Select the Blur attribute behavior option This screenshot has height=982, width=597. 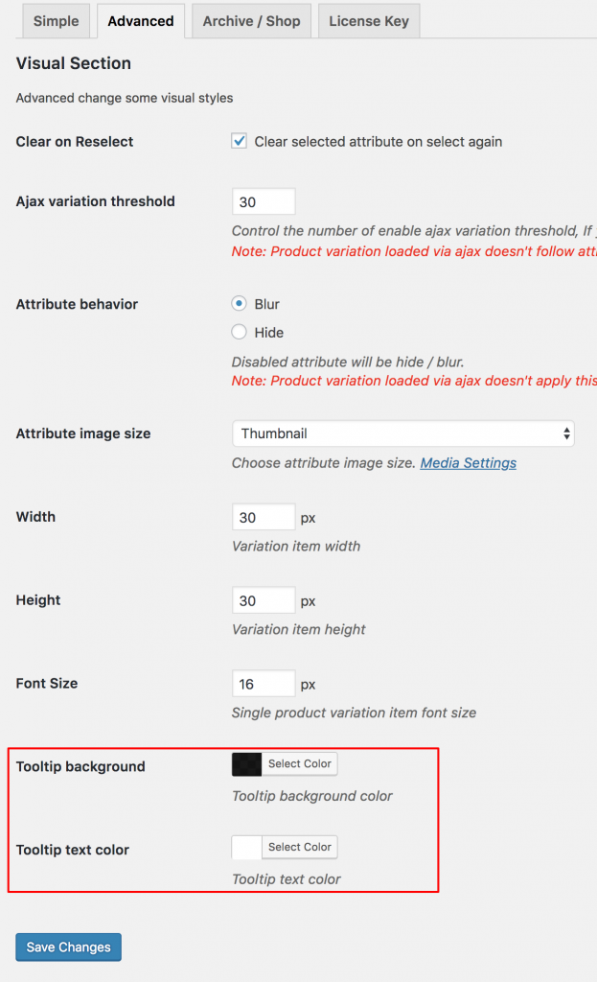pyautogui.click(x=239, y=304)
